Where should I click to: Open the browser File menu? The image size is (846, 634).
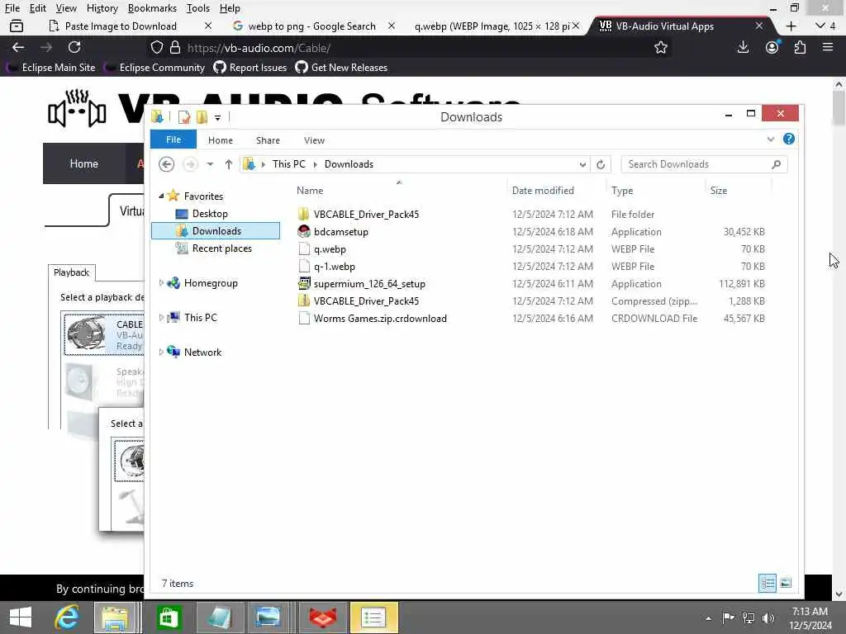(x=12, y=8)
